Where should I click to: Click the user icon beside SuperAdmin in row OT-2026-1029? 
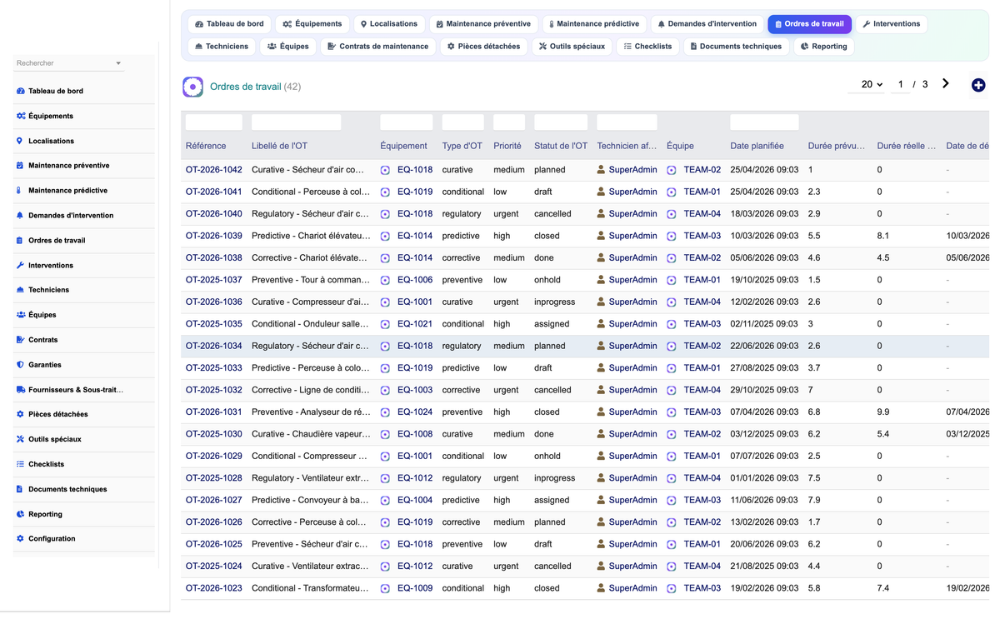(602, 456)
